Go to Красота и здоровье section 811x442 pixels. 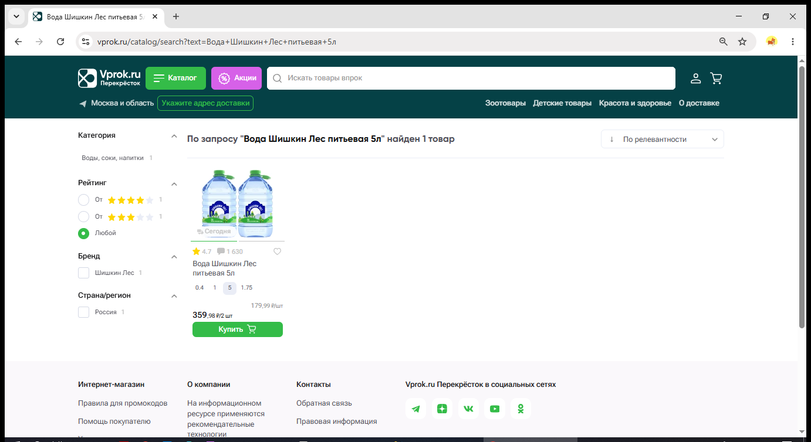point(635,103)
